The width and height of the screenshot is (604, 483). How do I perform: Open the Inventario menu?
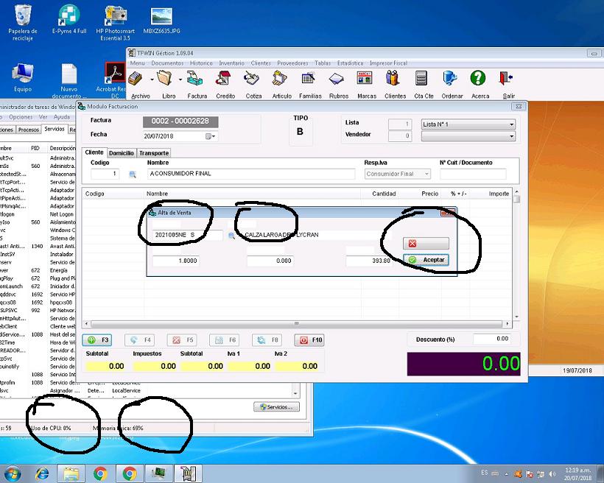pos(231,63)
